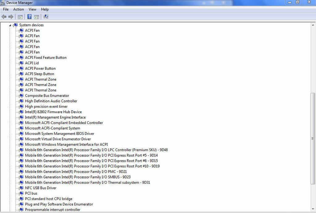Close the Device Manager window
Viewport: 316px width, 213px height.
tap(309, 2)
